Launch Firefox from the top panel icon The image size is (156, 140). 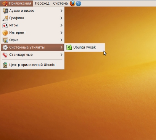[72, 3]
